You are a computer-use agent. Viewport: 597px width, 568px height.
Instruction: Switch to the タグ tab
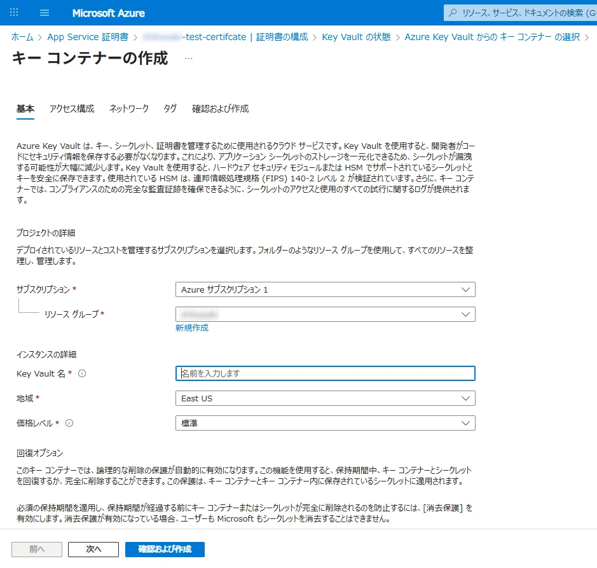170,109
